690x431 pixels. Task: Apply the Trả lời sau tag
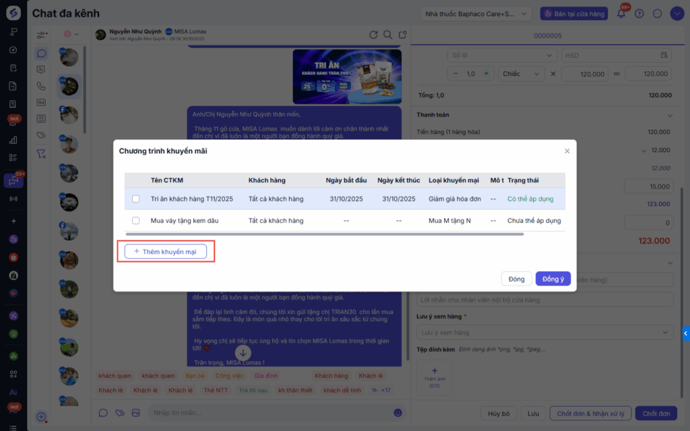point(253,390)
